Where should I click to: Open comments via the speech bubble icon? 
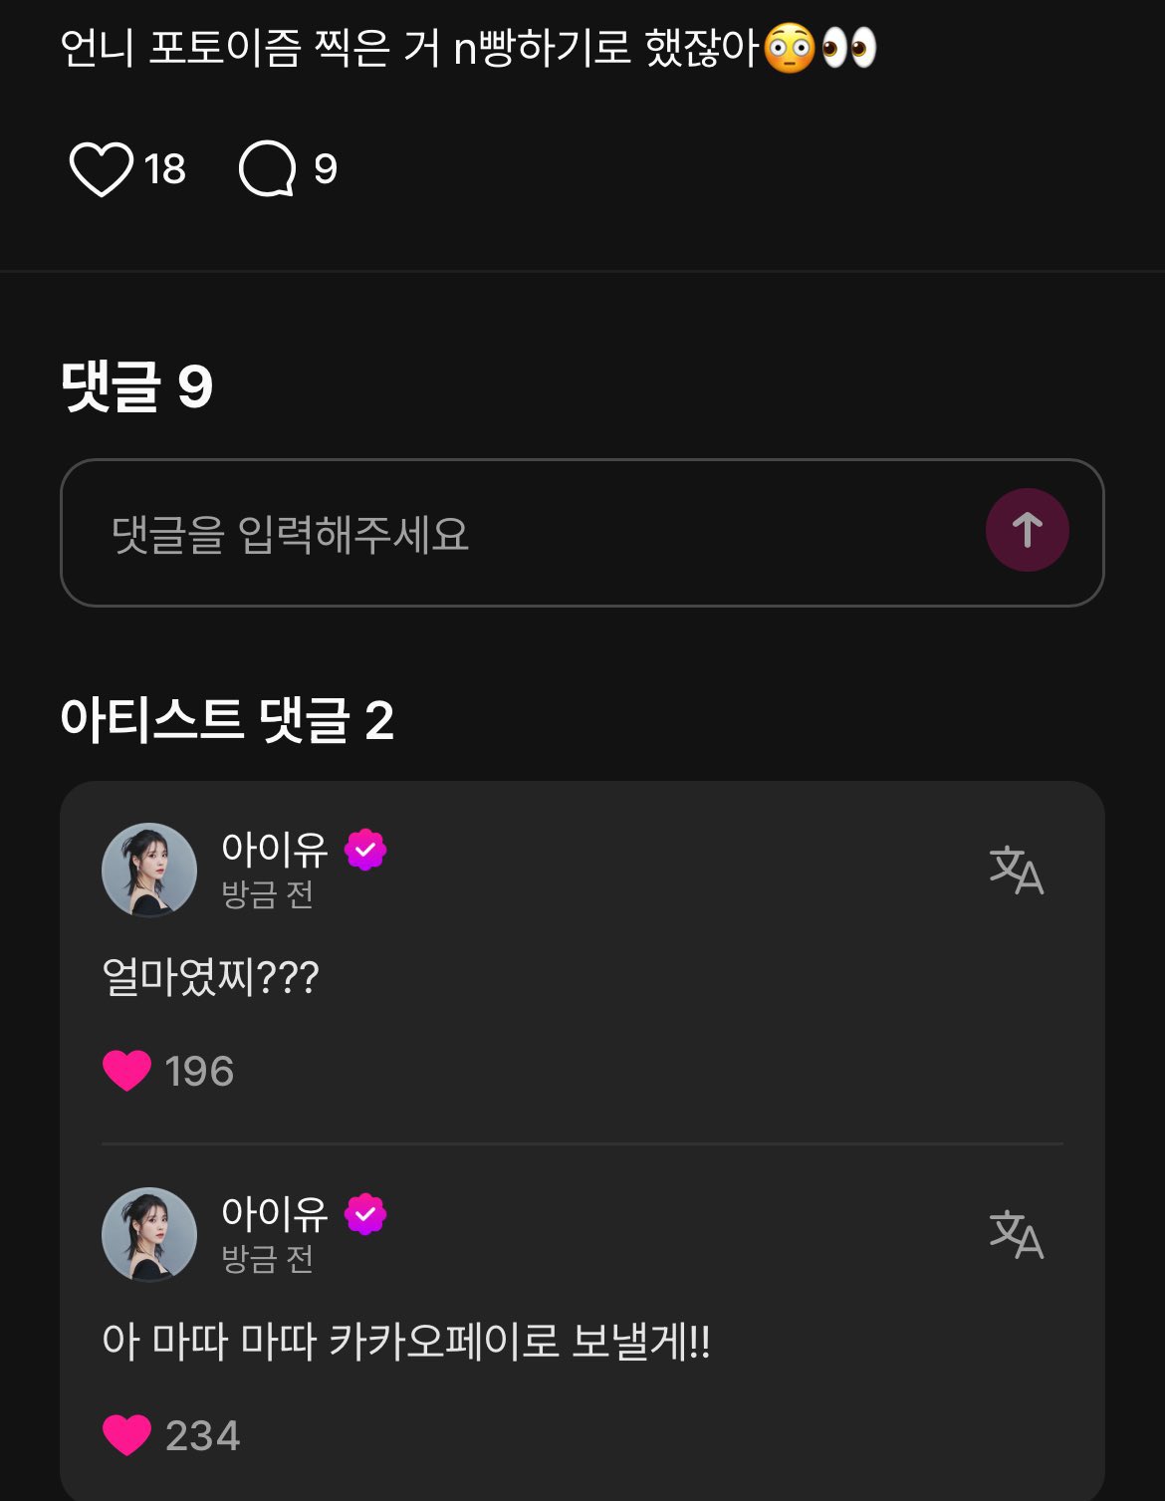267,168
